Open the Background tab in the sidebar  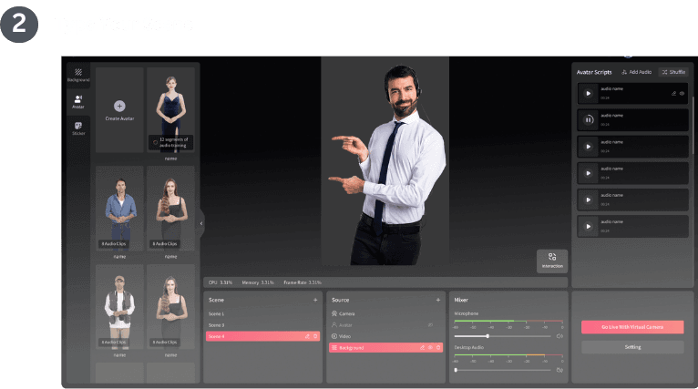coord(78,74)
